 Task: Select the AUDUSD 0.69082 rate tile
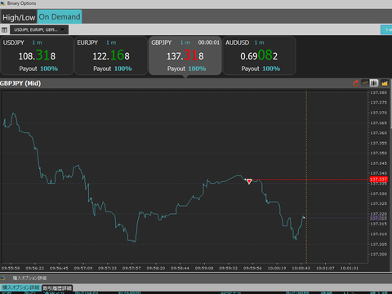click(x=259, y=56)
